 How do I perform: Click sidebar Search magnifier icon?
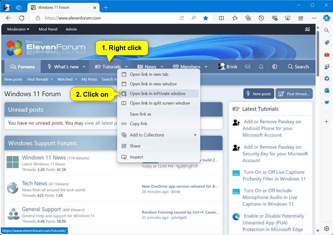point(327,31)
